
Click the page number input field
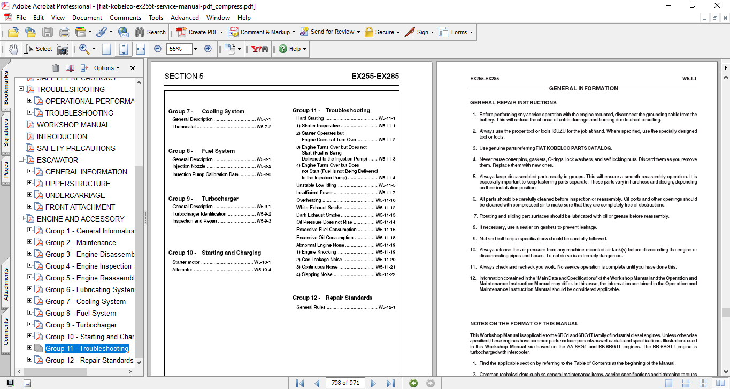pyautogui.click(x=345, y=383)
